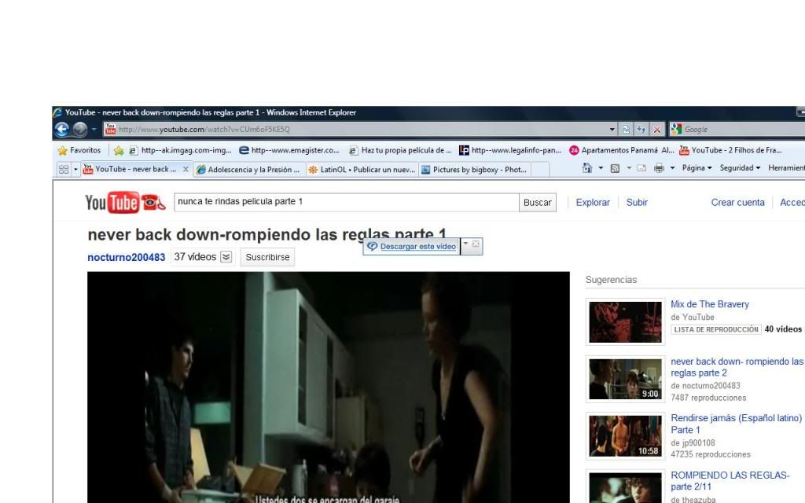Click the Suscribirse button
Viewport: 805px width, 503px height.
click(267, 257)
